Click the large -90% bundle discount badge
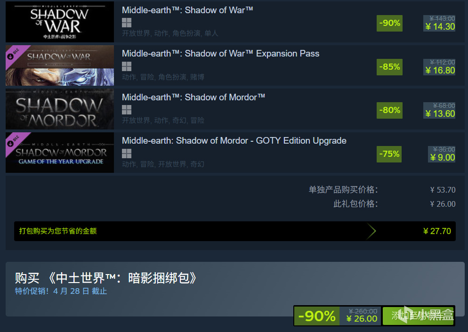The width and height of the screenshot is (468, 332). 317,316
